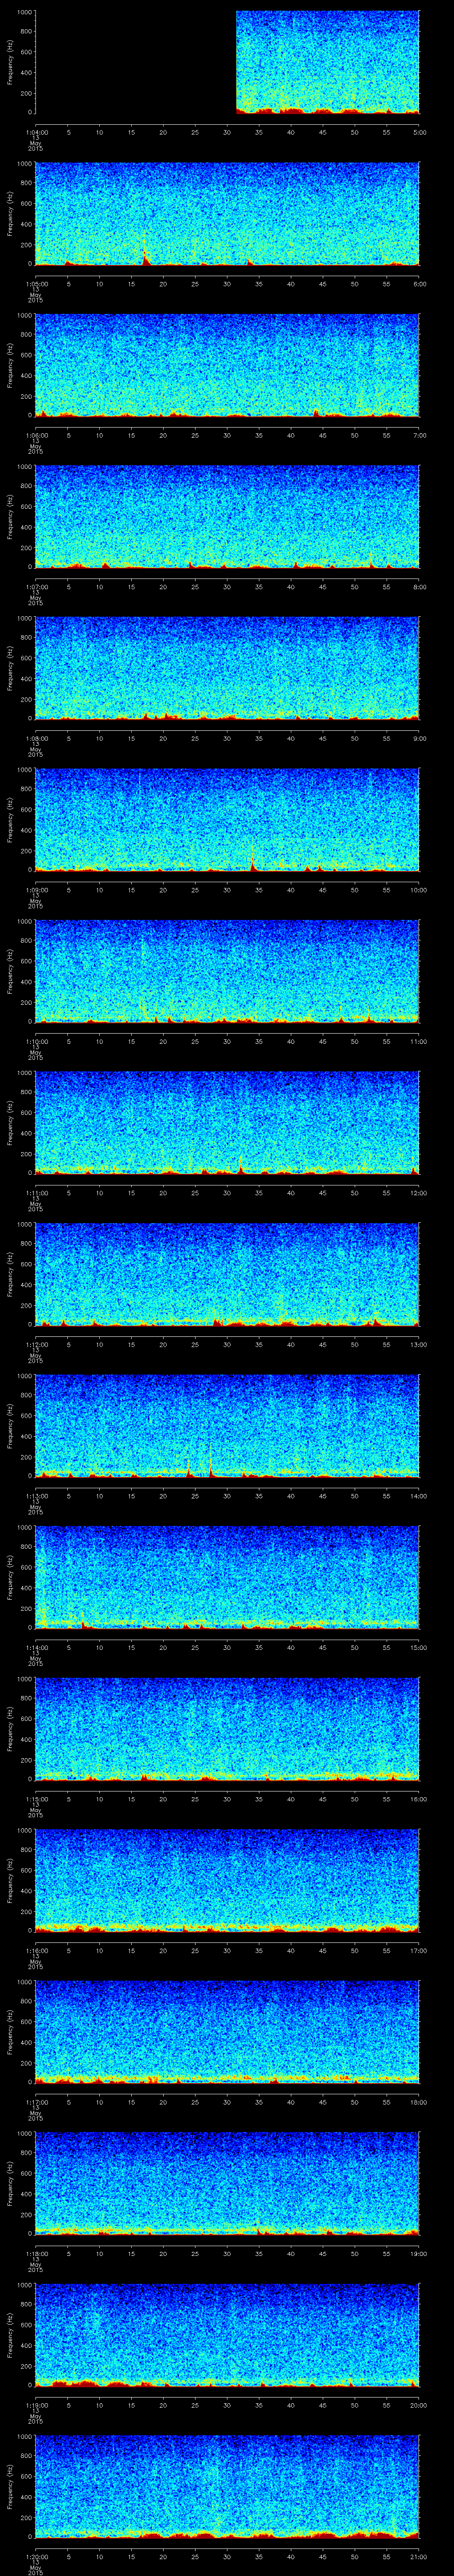Click the 20:00 end tick label
Image resolution: width=454 pixels, height=2576 pixels.
(x=418, y=2405)
